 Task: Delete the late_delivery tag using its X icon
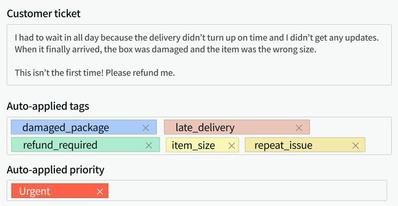point(299,128)
